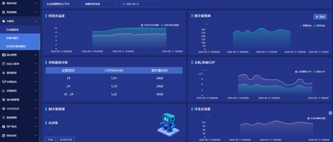Screen dimensions: 333x142
Task: Expand 指标考核 using its chevron
Action: pos(35,3)
